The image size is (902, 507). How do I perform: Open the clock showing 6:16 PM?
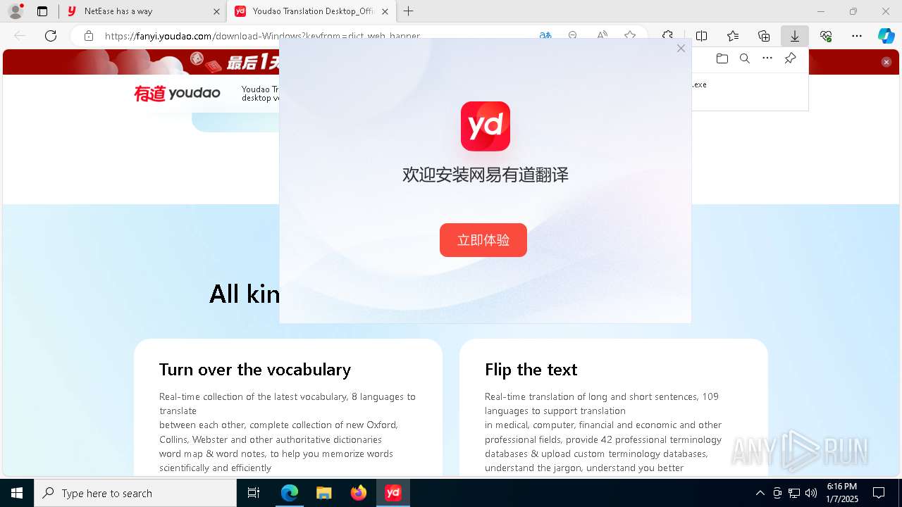pyautogui.click(x=842, y=493)
